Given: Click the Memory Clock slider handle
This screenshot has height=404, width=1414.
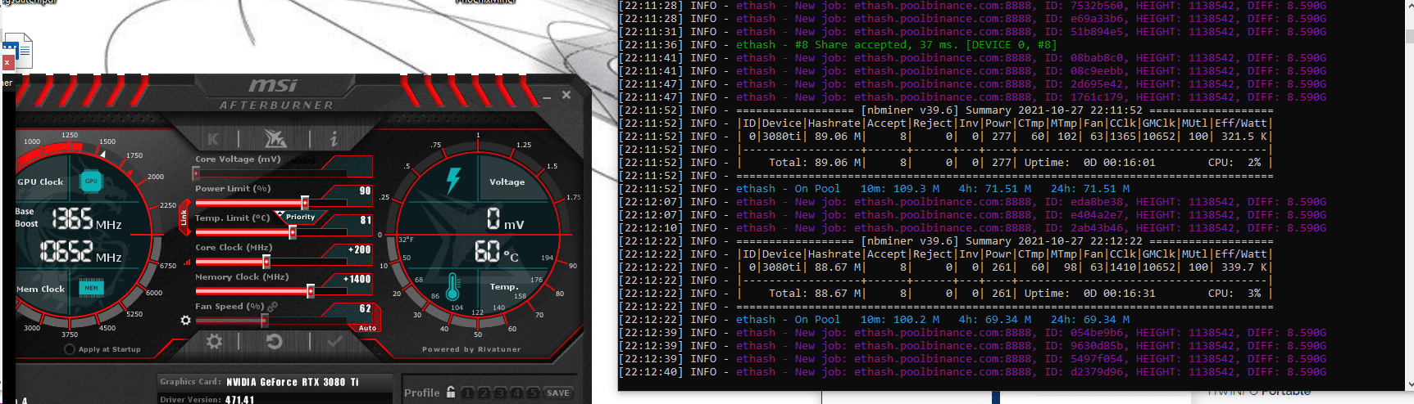Looking at the screenshot, I should click(311, 291).
